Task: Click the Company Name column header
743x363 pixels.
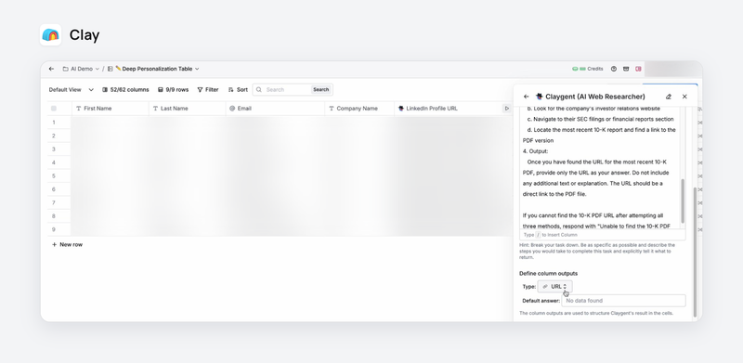Action: pos(359,109)
